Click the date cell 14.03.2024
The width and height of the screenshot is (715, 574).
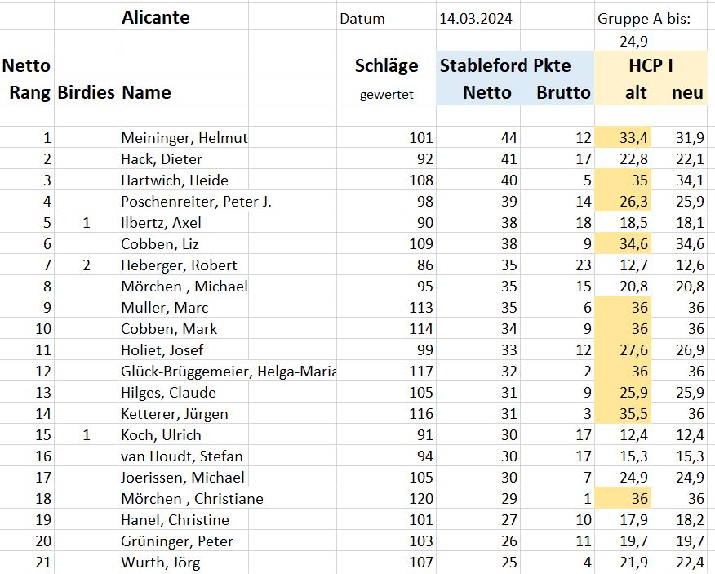[476, 19]
